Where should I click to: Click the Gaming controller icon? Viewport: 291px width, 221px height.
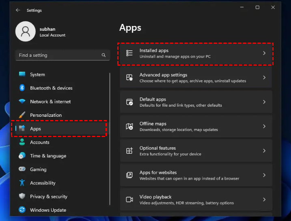(x=22, y=170)
